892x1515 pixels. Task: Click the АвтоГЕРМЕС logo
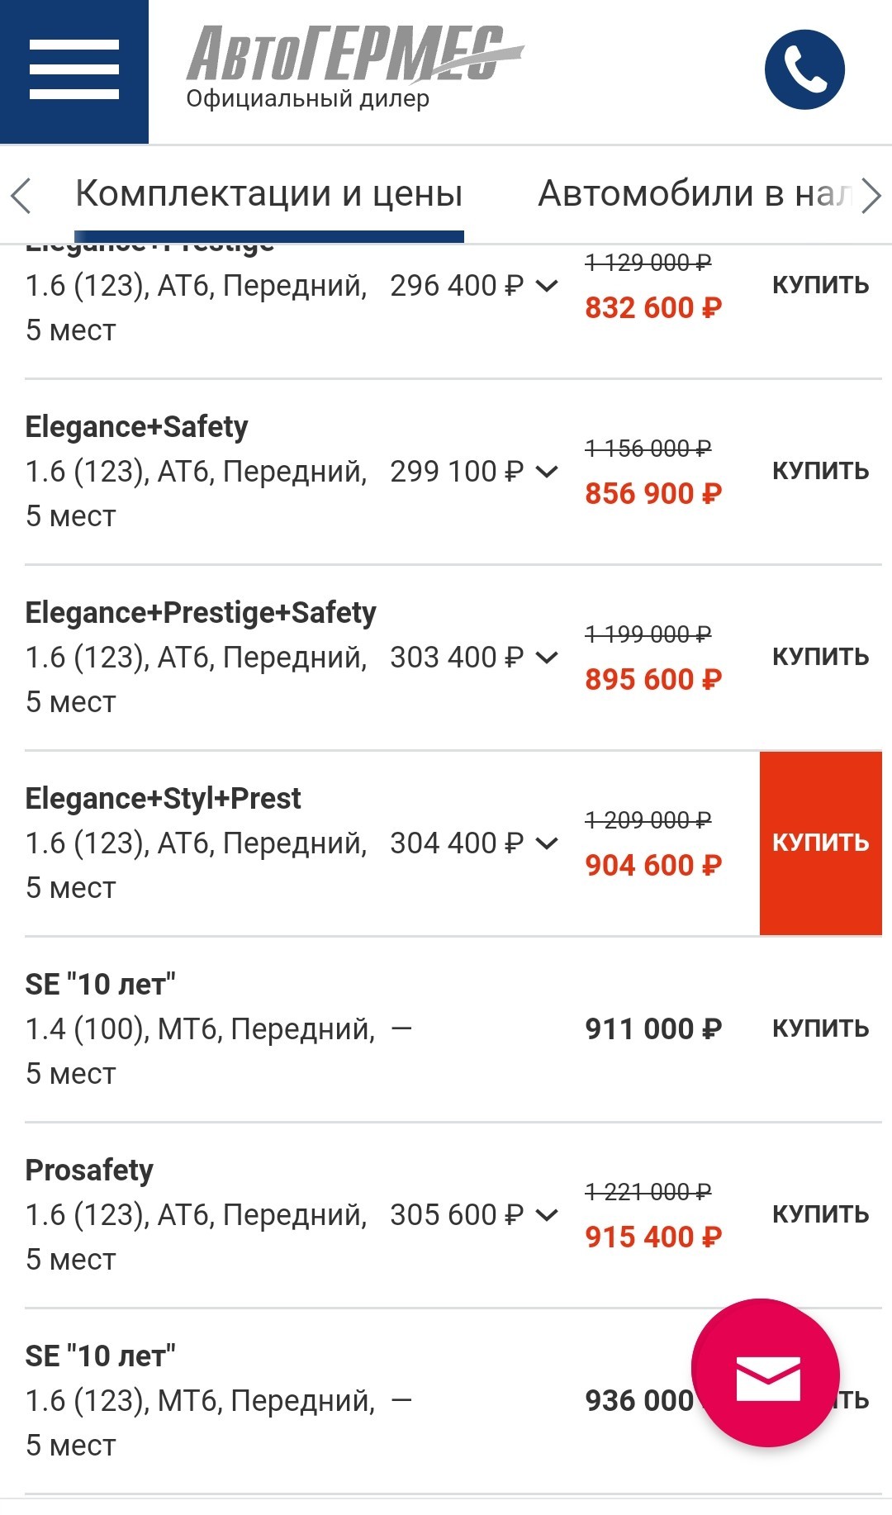coord(355,68)
